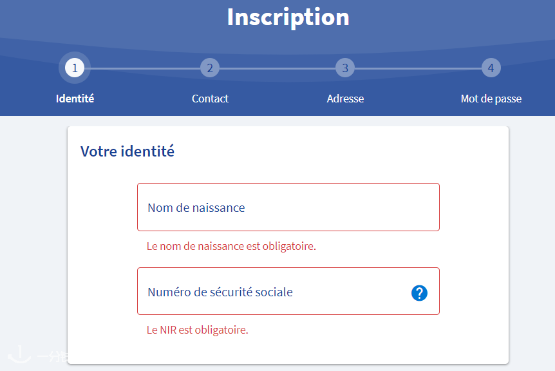Click the faint watermark text beside the logo
The width and height of the screenshot is (555, 371).
52,356
